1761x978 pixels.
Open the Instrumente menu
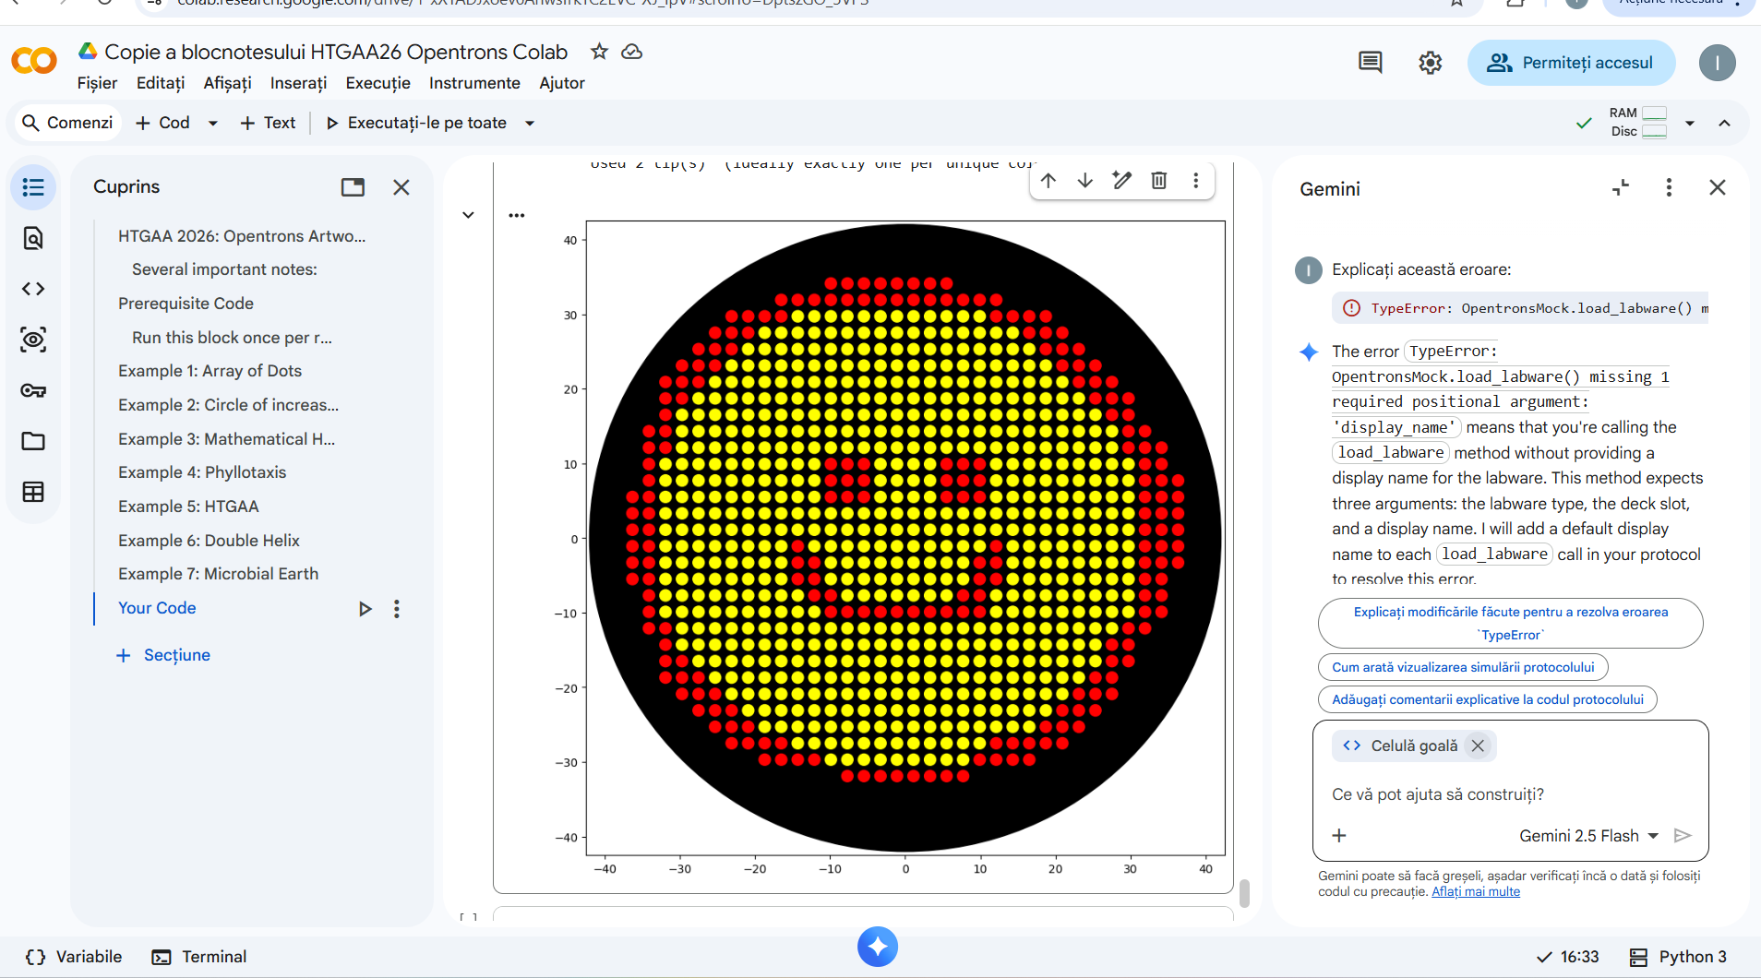coord(473,83)
